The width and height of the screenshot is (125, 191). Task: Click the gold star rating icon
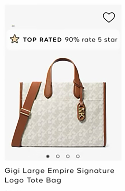click(x=14, y=39)
